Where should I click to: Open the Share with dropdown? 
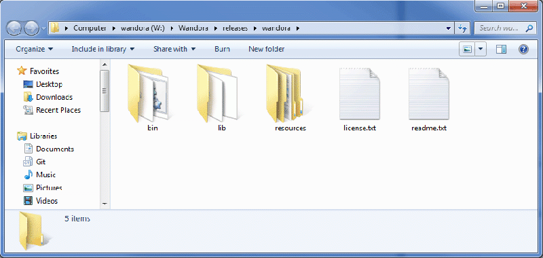pos(174,49)
